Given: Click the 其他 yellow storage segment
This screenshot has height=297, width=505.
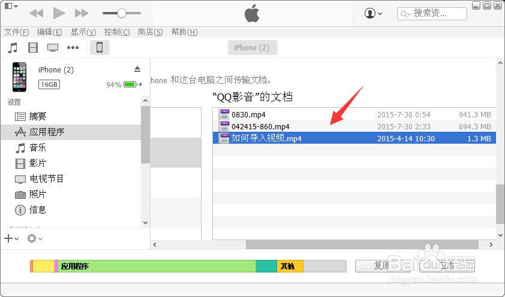Looking at the screenshot, I should (x=290, y=266).
